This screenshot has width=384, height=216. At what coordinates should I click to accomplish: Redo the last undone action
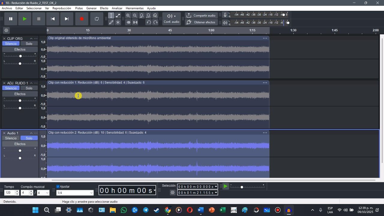click(155, 22)
